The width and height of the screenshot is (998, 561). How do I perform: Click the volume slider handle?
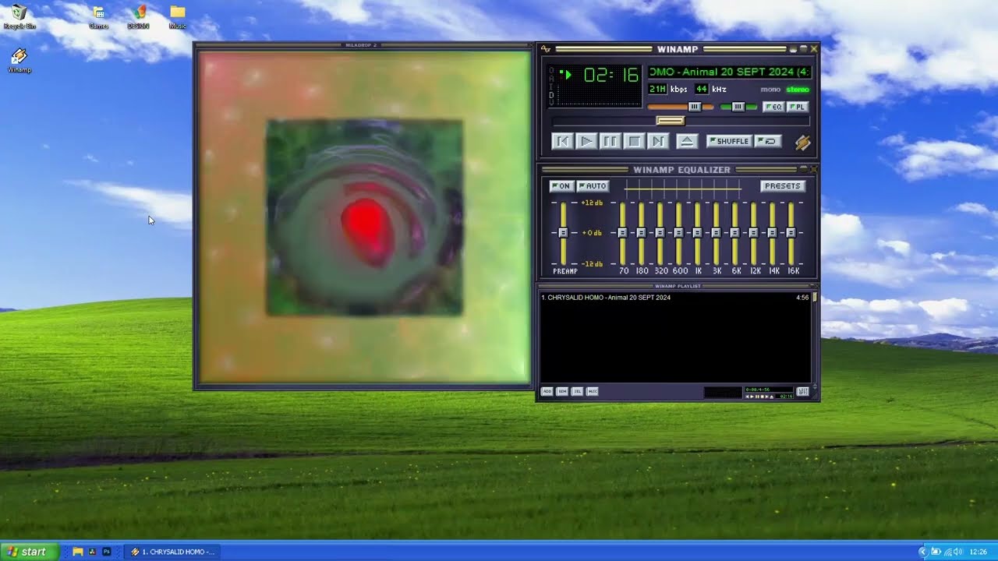[x=695, y=107]
